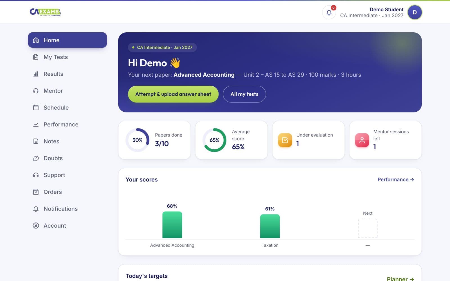This screenshot has width=450, height=281.
Task: Click the Advanced Accounting chart label
Action: (x=172, y=245)
